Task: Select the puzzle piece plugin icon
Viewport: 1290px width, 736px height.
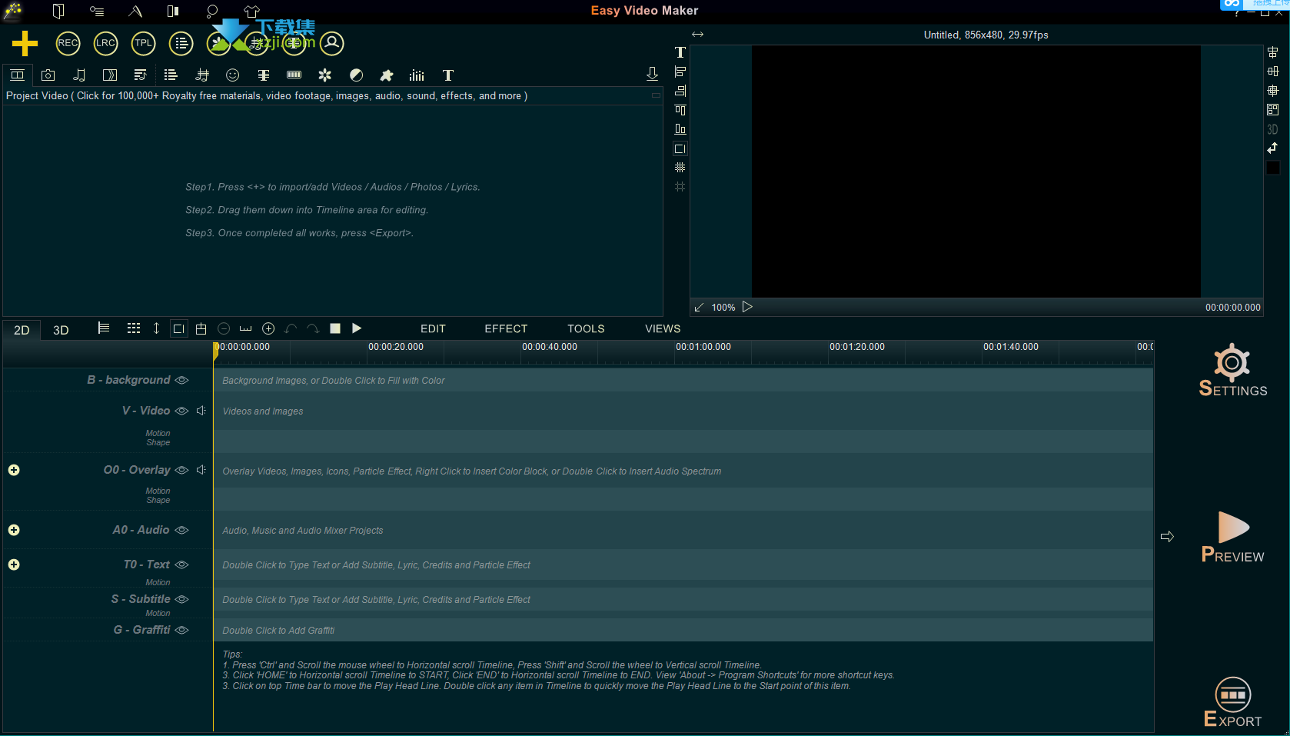Action: pos(386,75)
